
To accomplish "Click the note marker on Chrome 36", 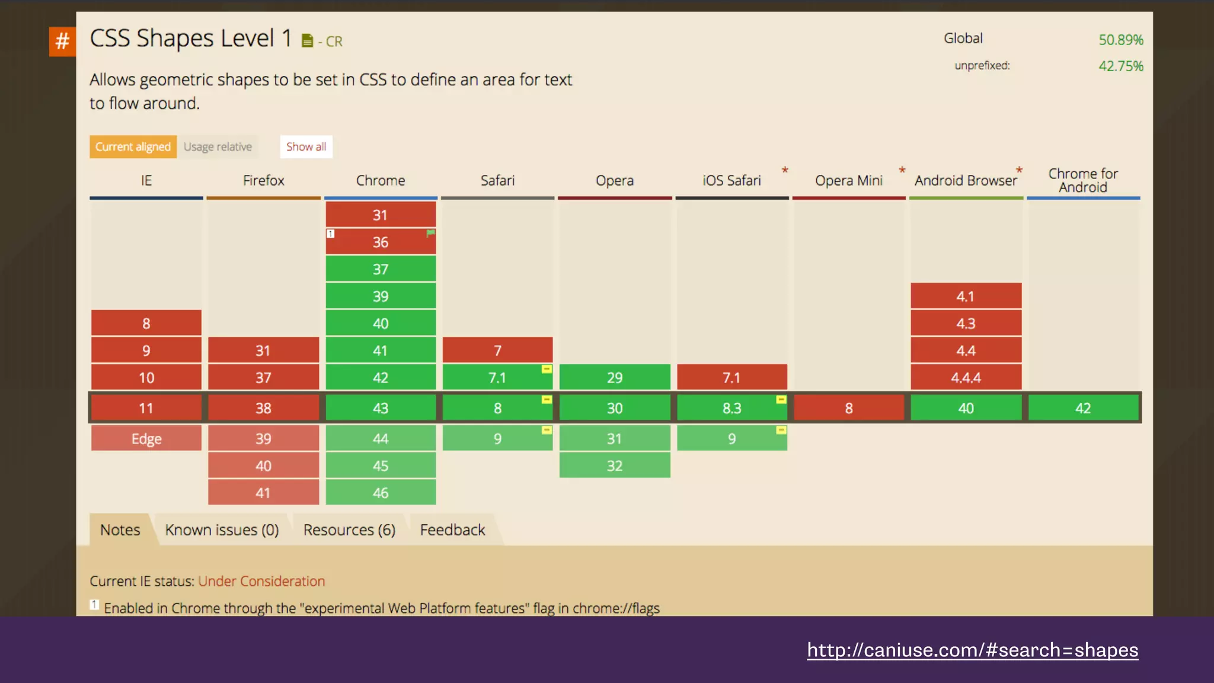I will point(331,234).
